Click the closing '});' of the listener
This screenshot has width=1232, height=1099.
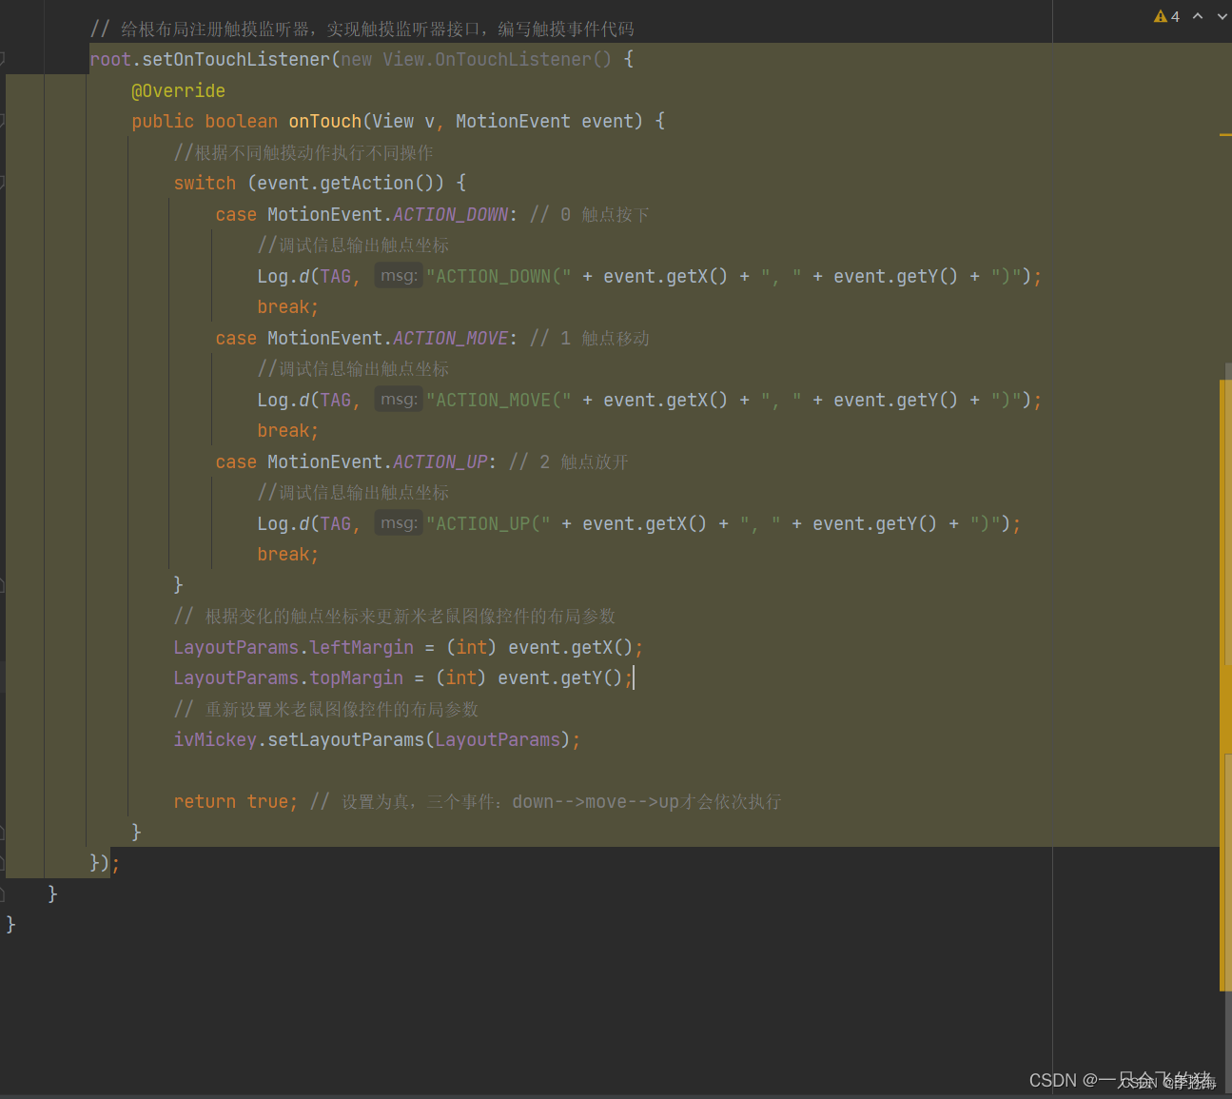[105, 864]
